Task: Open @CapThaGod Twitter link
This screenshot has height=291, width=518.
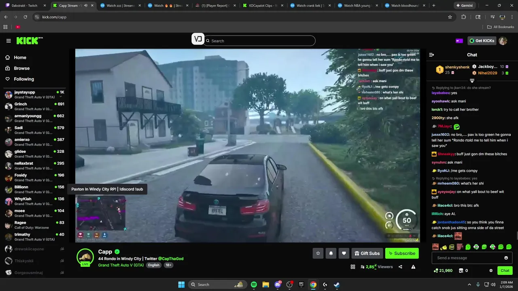Action: coord(171,259)
